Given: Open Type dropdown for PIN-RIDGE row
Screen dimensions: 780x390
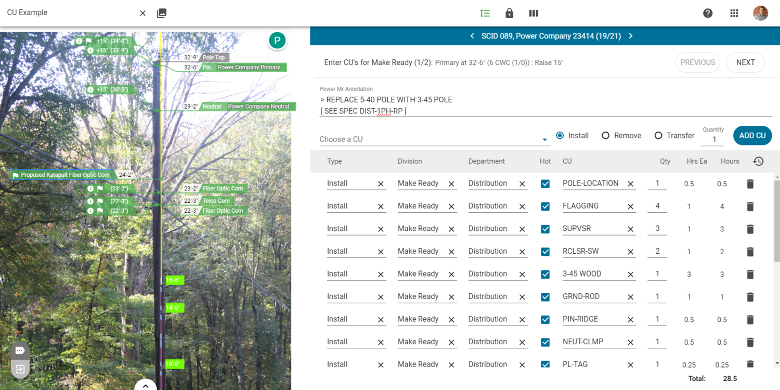Looking at the screenshot, I should [x=356, y=319].
